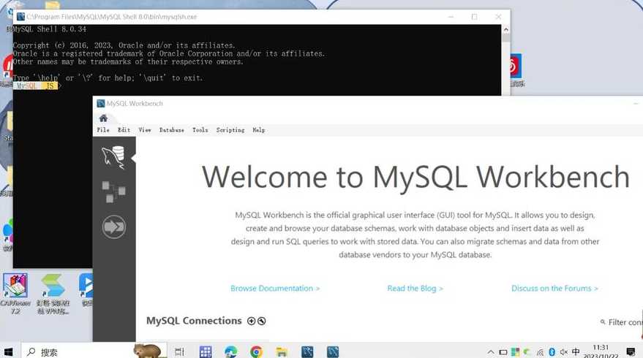This screenshot has width=643, height=358.
Task: Show hidden tray icons chevron
Action: 490,352
